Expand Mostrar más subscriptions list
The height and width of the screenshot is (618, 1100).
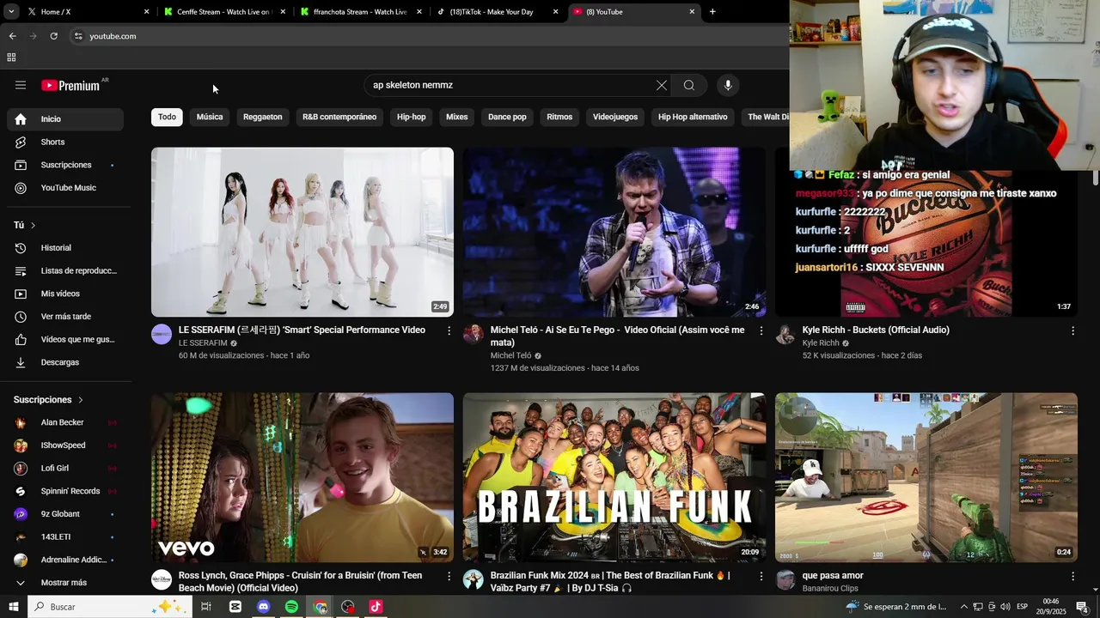[x=65, y=583]
